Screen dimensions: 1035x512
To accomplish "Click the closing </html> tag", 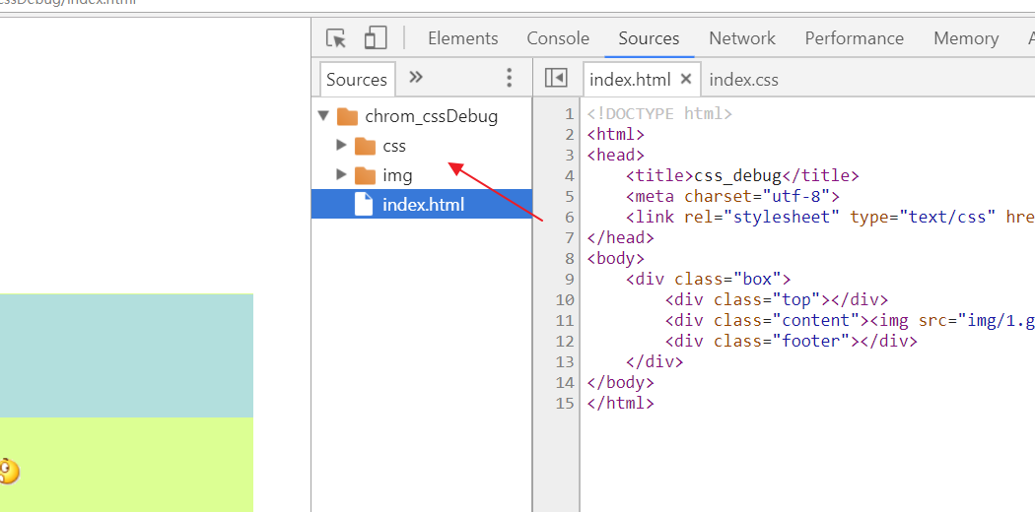I will (x=620, y=403).
